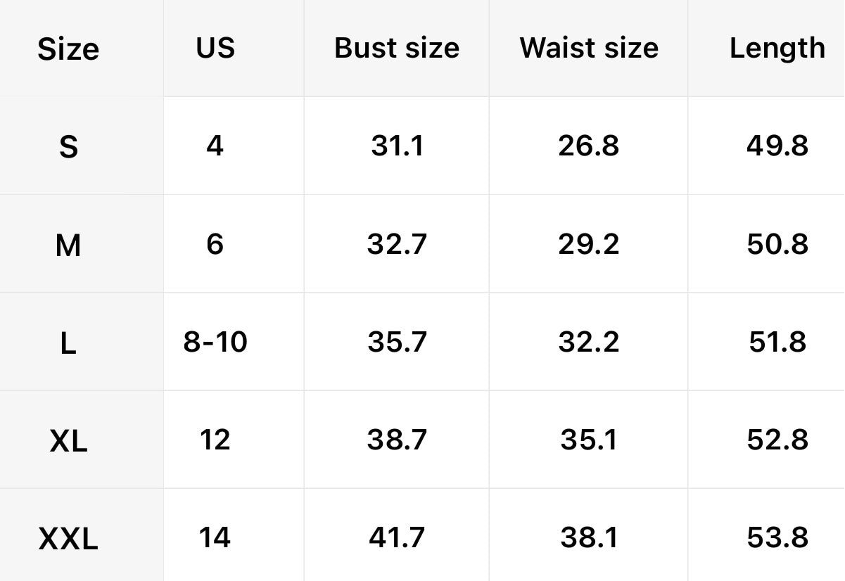Select bust size value 38.7
This screenshot has height=581, width=845.
pos(397,440)
